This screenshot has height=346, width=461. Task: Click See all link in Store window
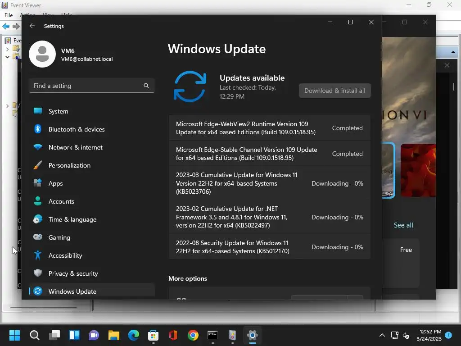403,225
